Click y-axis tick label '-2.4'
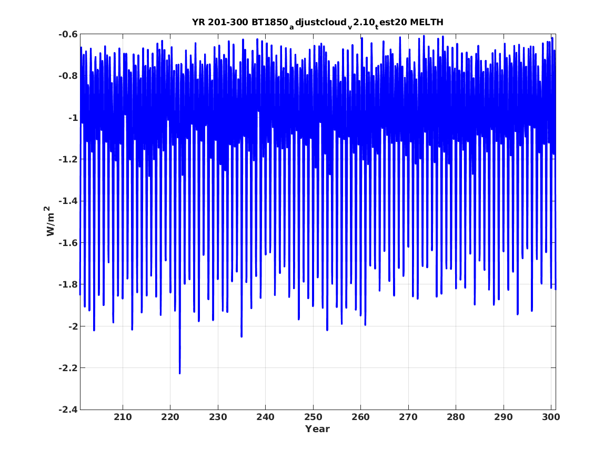Screen dimensions: 614x460 click(68, 410)
